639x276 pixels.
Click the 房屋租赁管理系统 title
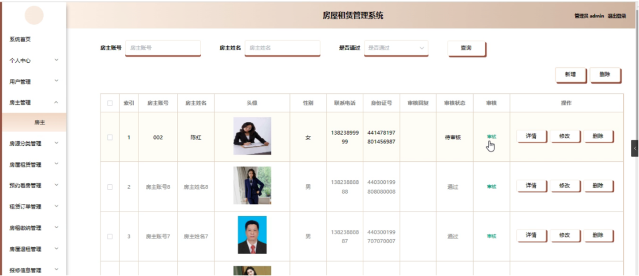click(352, 16)
